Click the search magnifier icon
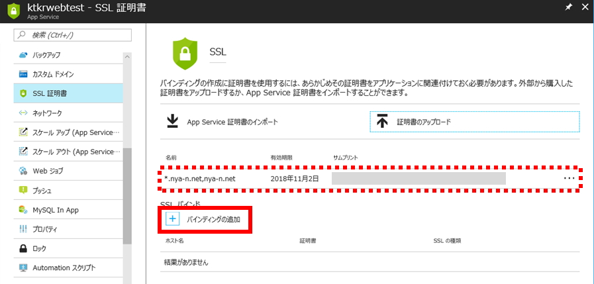The image size is (594, 284). (22, 35)
